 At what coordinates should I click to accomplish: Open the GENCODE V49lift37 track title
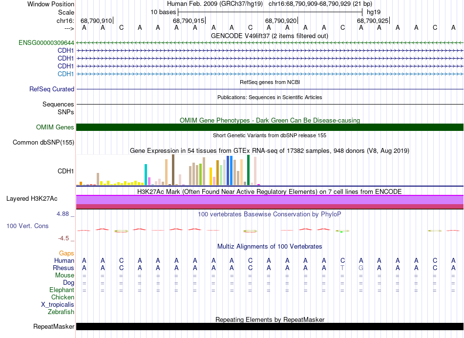pos(270,36)
